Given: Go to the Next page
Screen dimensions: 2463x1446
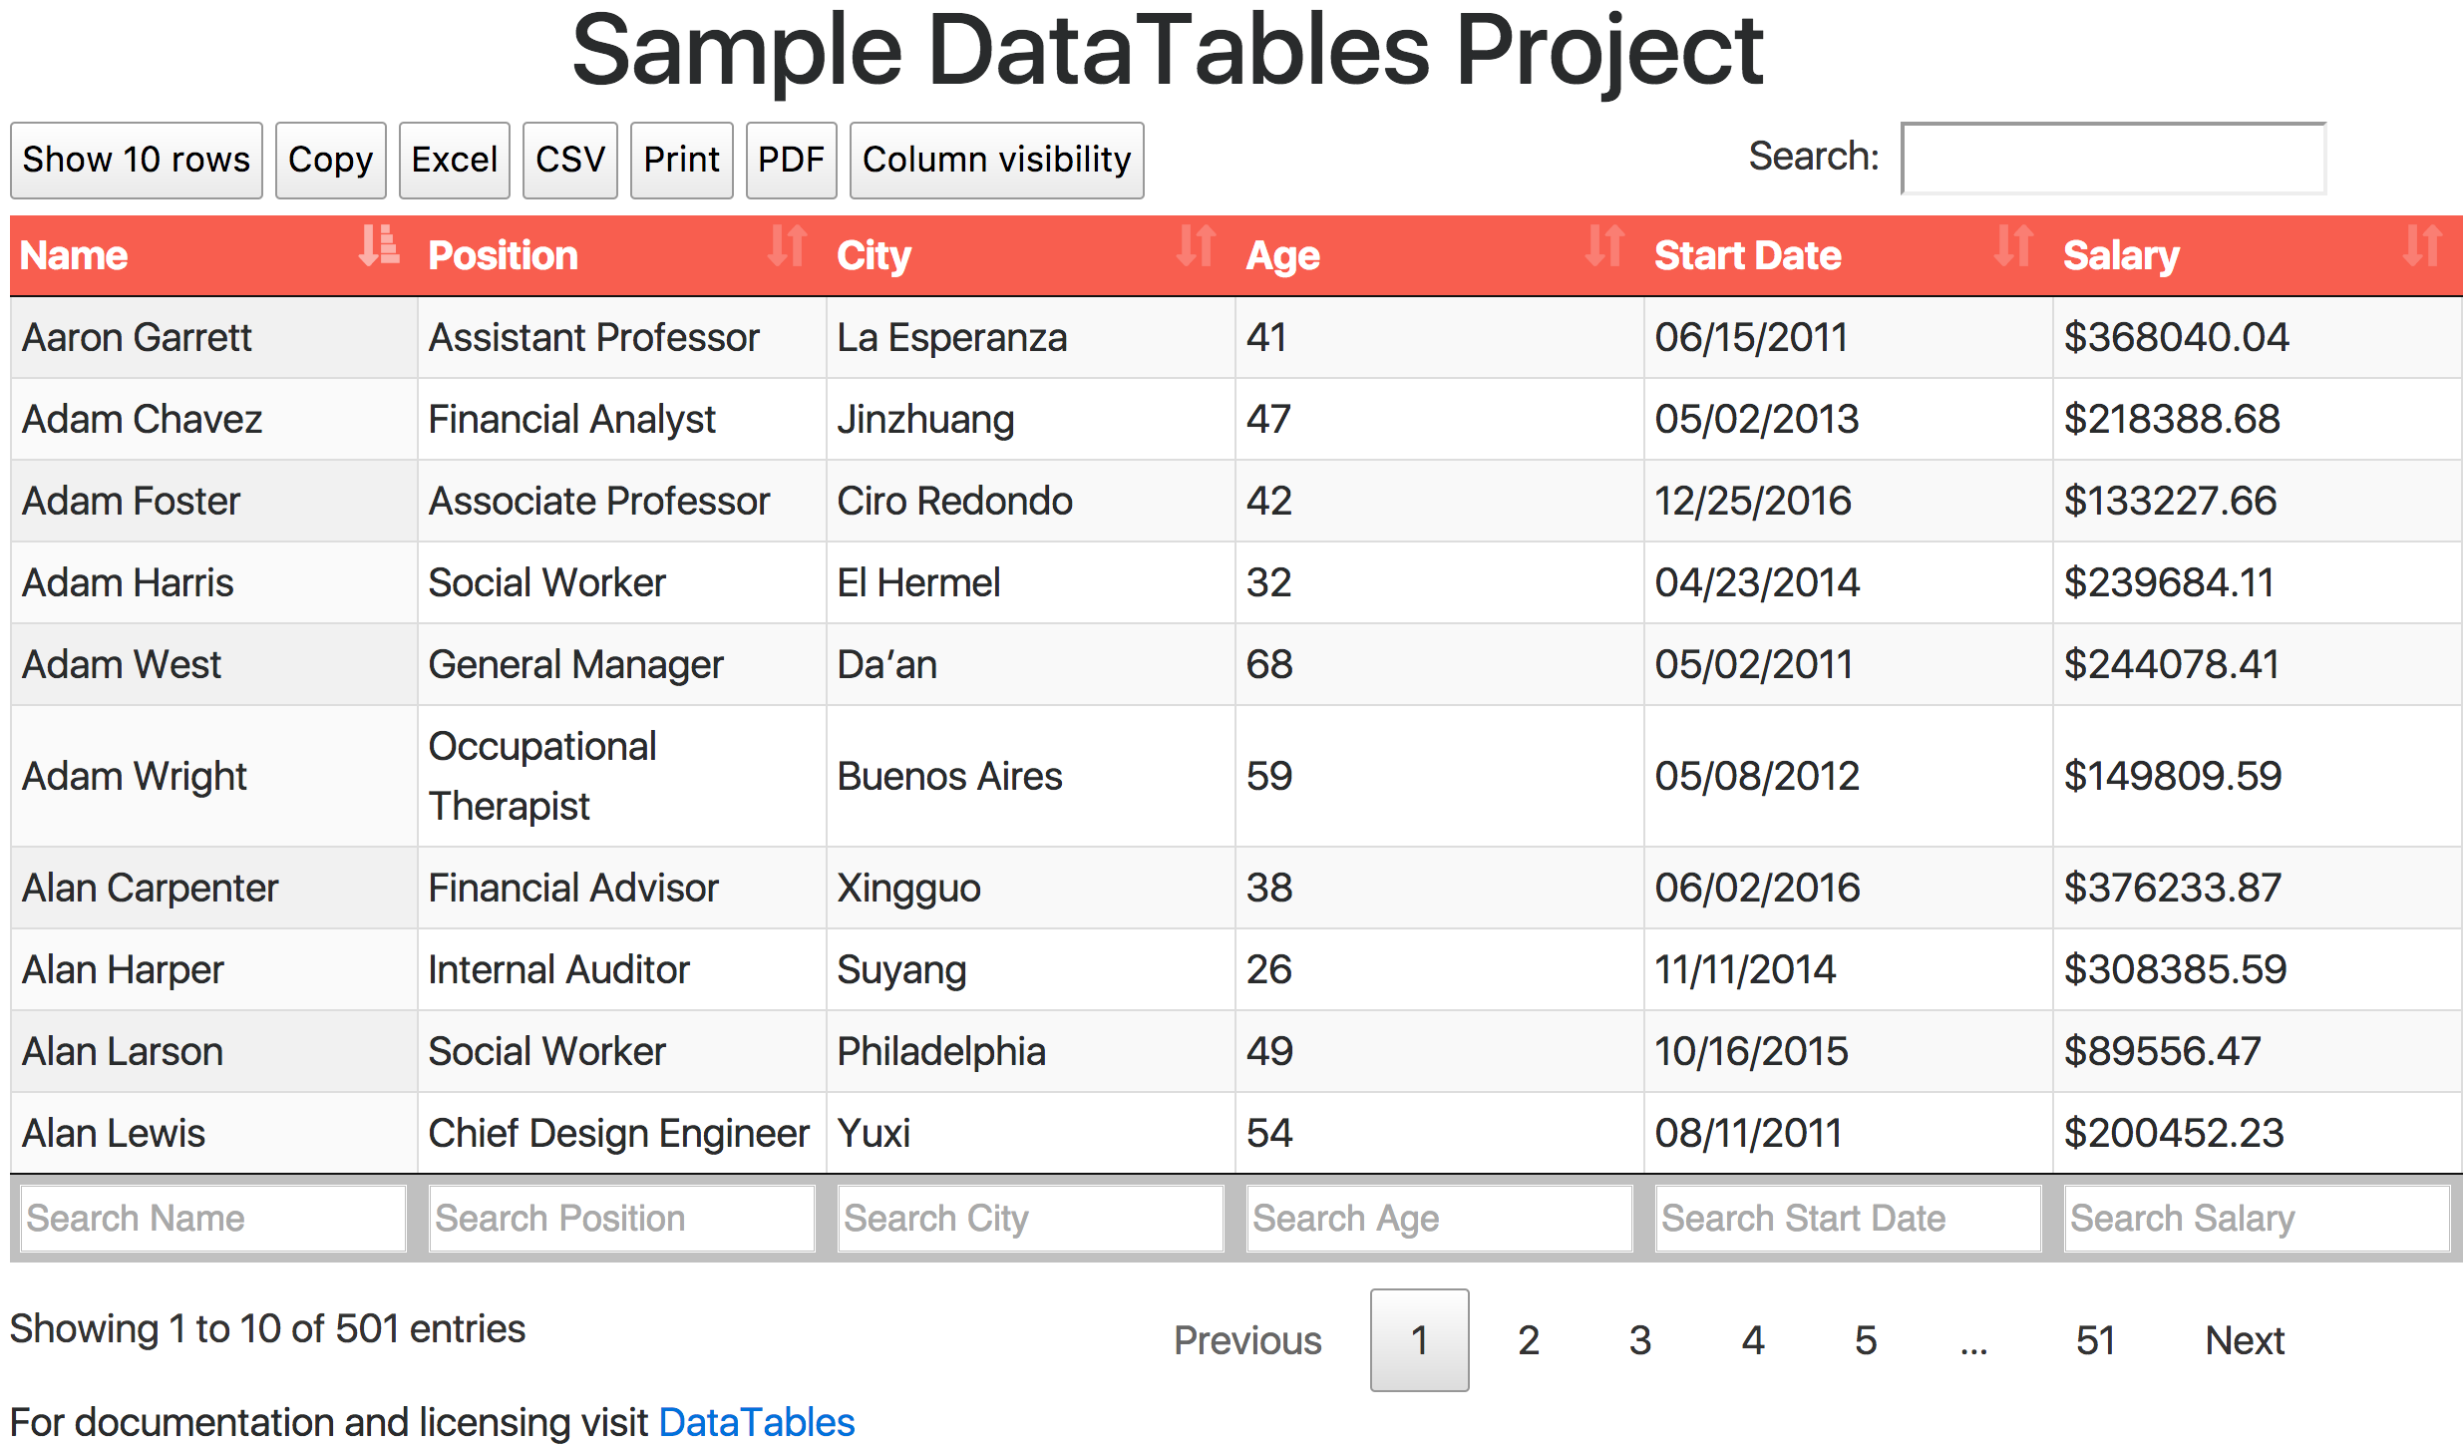Looking at the screenshot, I should click(x=2244, y=1340).
